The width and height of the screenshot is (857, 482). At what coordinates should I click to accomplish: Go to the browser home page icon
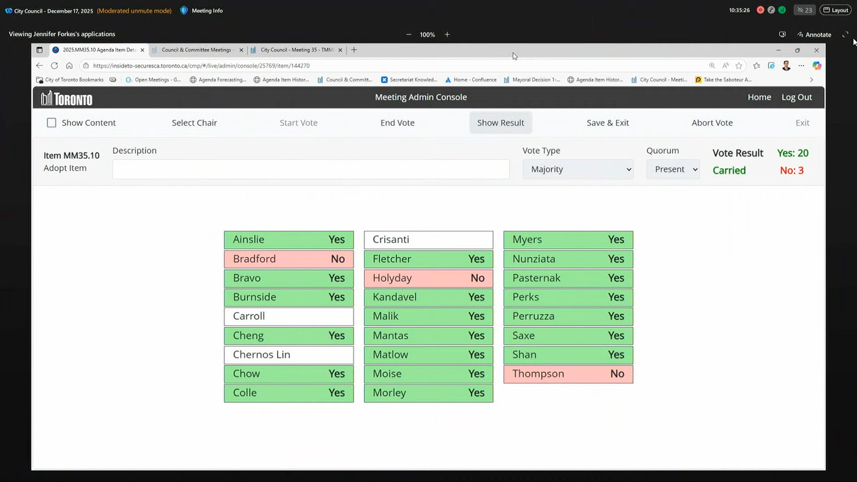tap(69, 66)
